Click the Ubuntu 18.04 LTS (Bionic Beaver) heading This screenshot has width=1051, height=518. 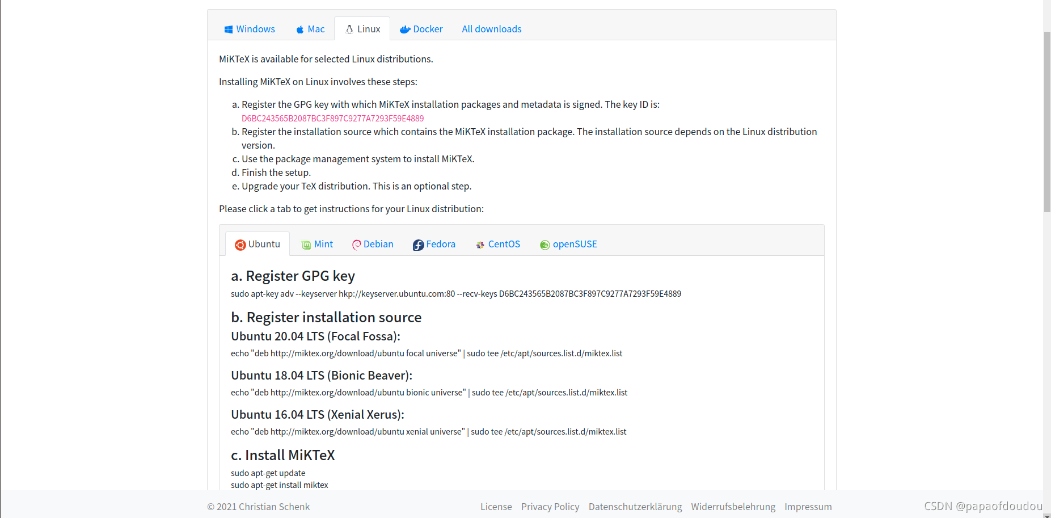322,376
